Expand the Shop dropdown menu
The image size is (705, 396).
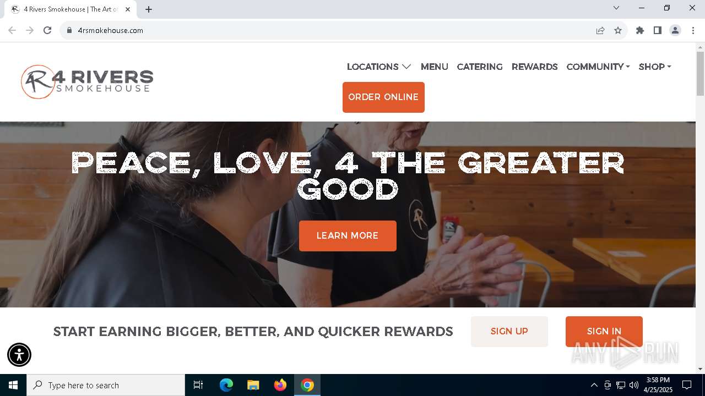[x=655, y=67]
